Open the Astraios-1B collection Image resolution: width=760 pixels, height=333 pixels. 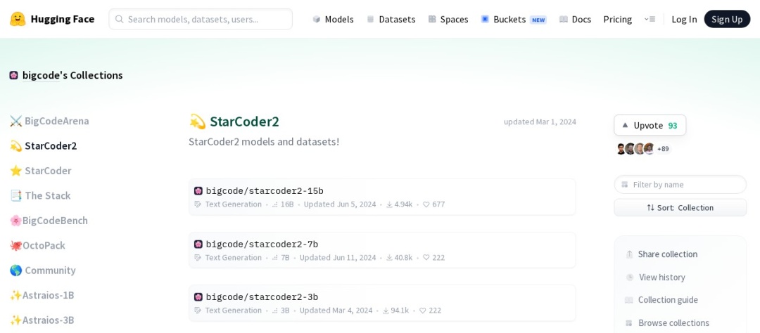(42, 295)
